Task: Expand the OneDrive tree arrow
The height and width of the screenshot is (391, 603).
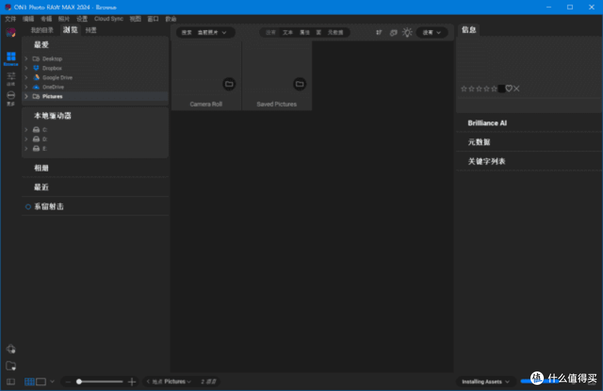Action: [x=26, y=87]
